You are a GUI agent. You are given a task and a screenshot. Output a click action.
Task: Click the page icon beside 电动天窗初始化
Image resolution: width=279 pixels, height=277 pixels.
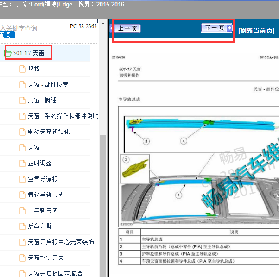tap(23, 132)
